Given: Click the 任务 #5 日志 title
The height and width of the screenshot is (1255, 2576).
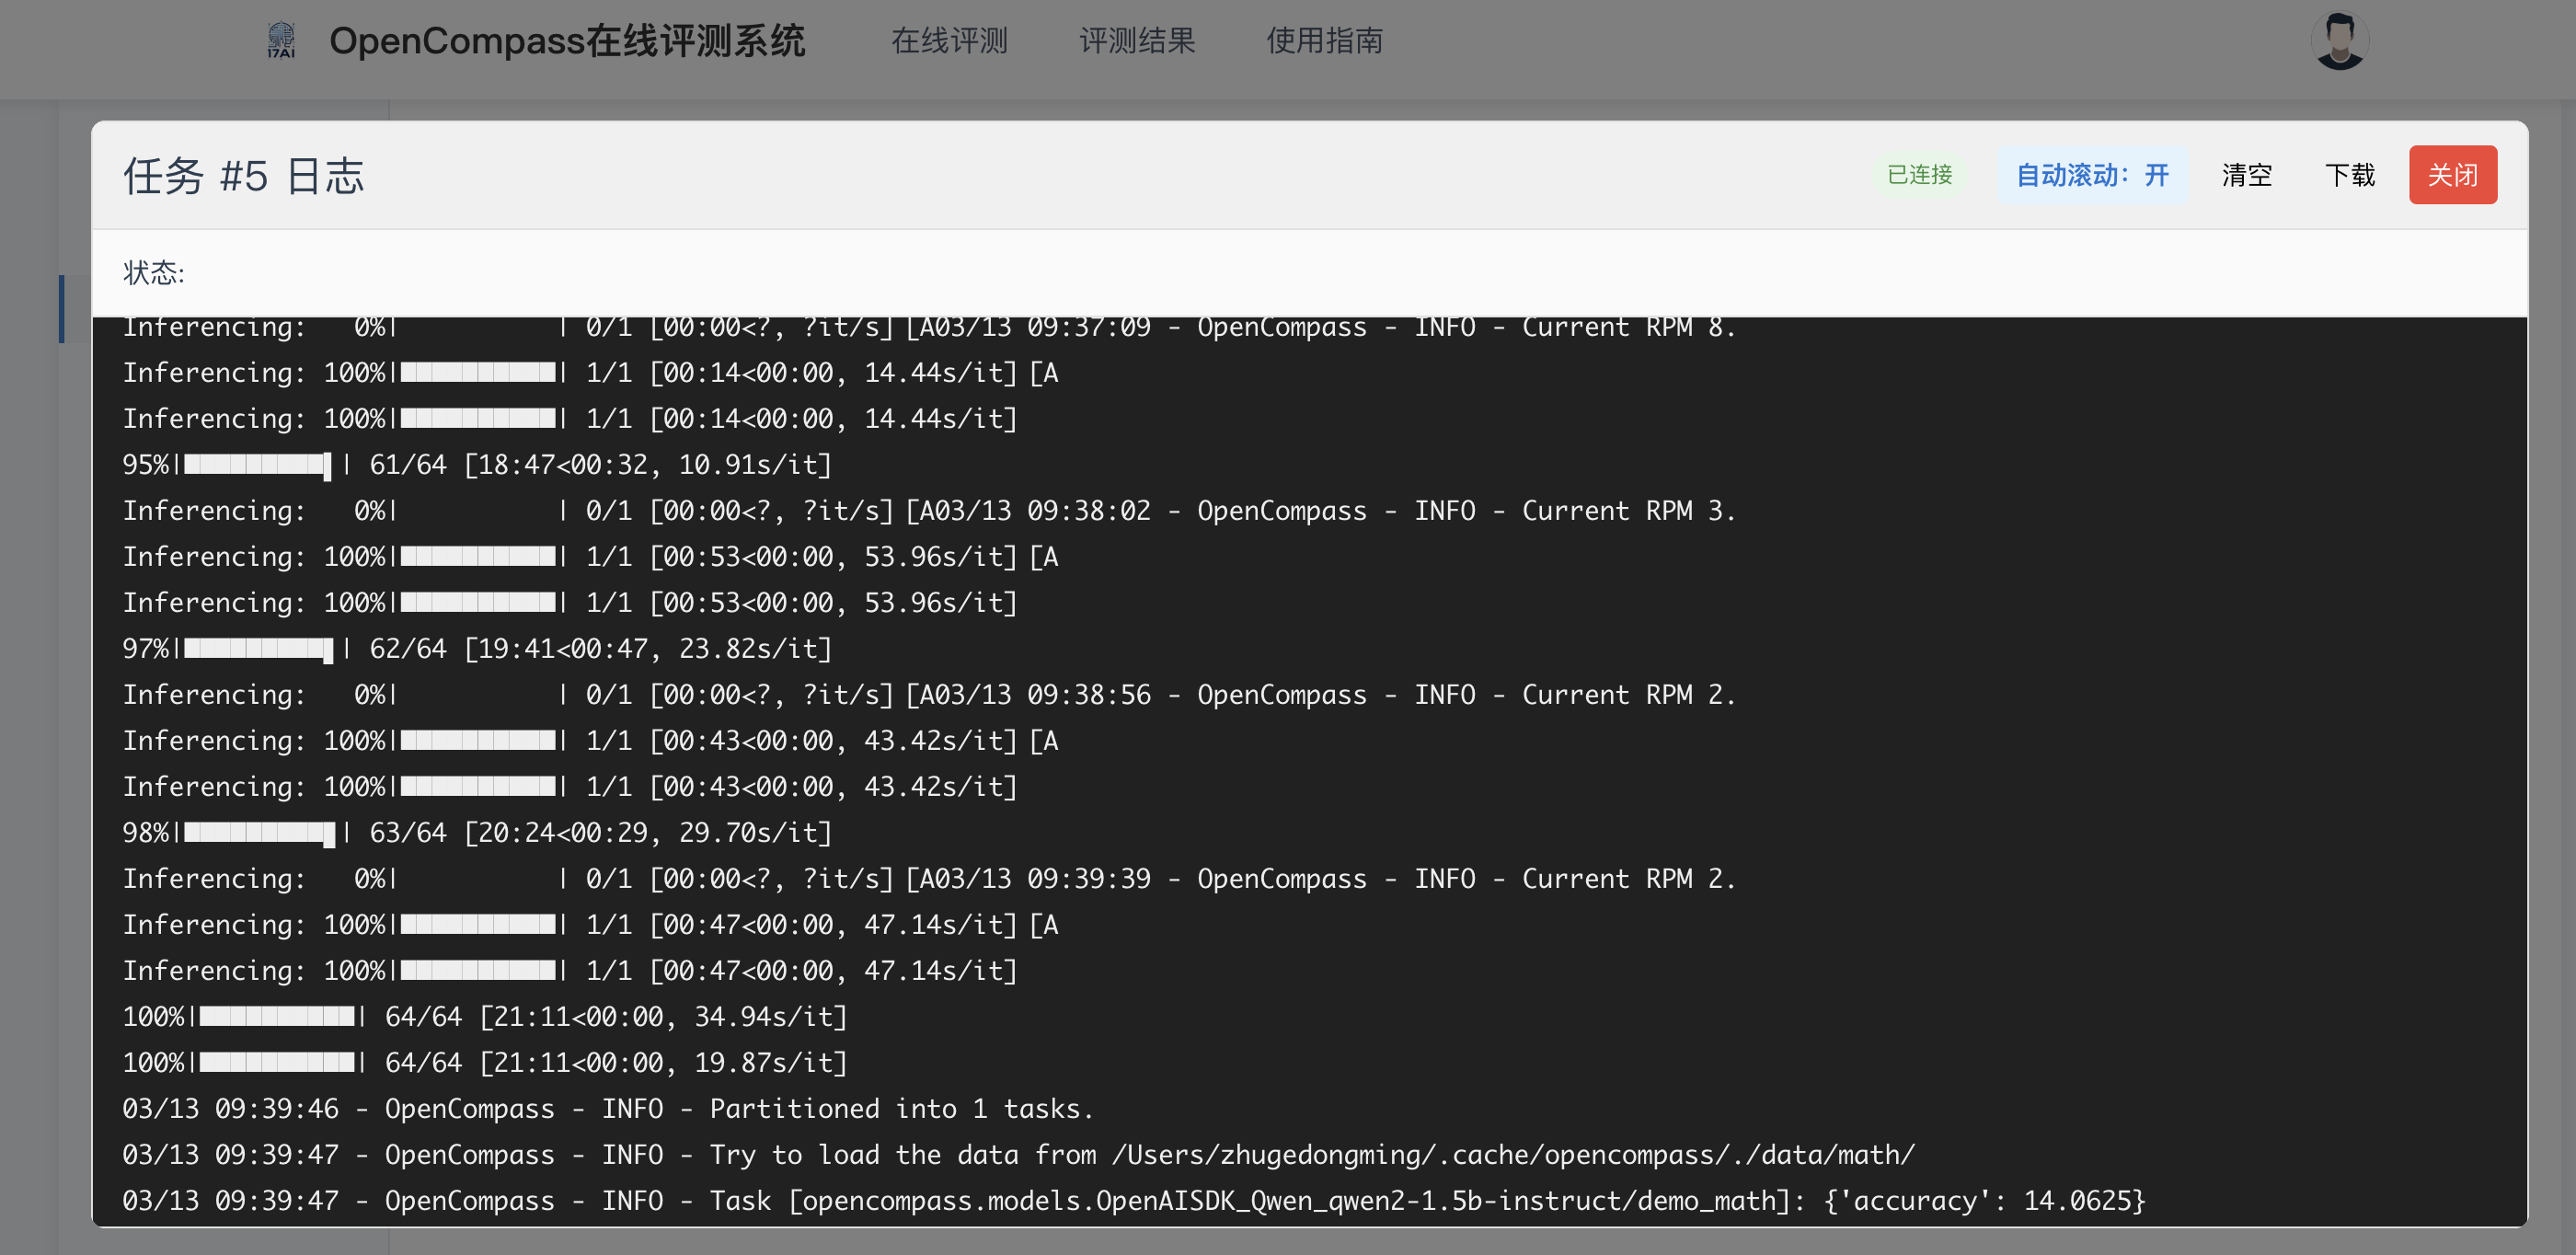Looking at the screenshot, I should point(244,175).
